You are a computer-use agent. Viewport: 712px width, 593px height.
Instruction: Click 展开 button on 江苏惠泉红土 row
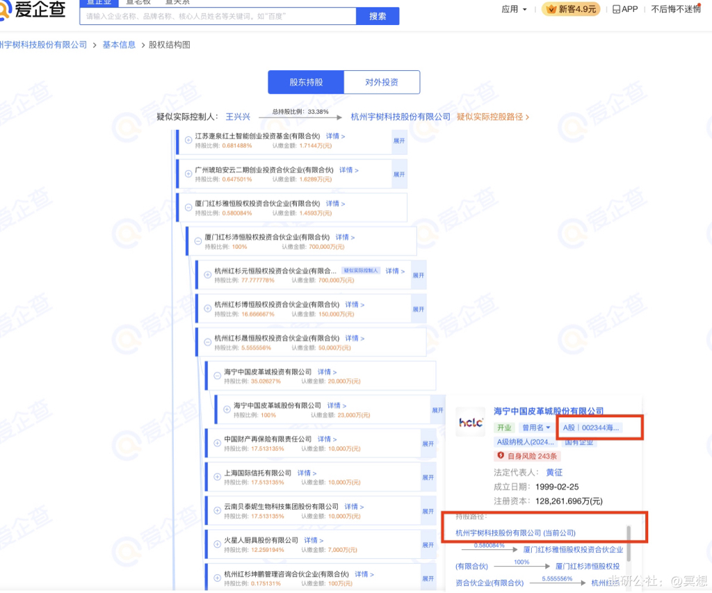coord(399,140)
